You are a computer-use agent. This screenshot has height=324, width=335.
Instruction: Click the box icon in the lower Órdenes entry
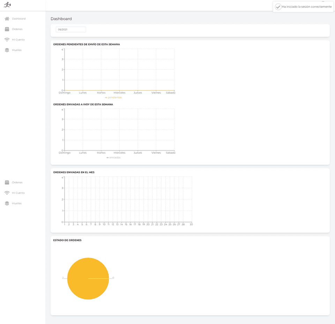[x=7, y=183]
